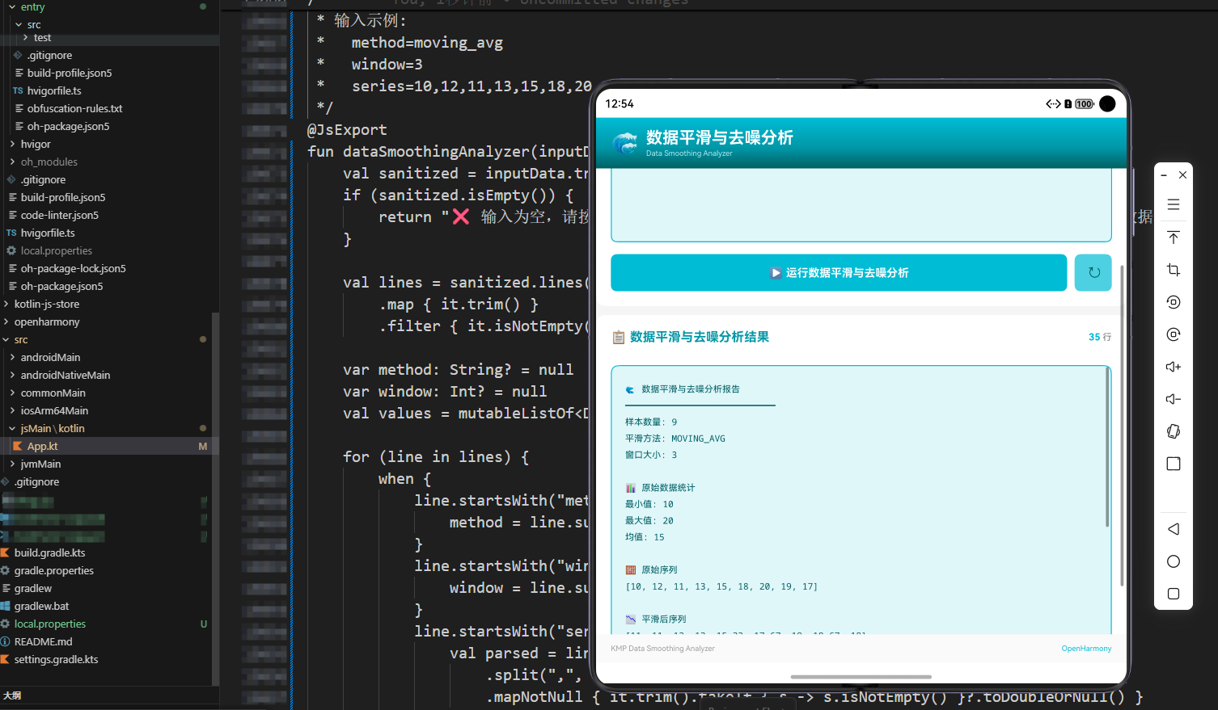Expand the hvigor folder
Viewport: 1218px width, 710px height.
point(12,144)
